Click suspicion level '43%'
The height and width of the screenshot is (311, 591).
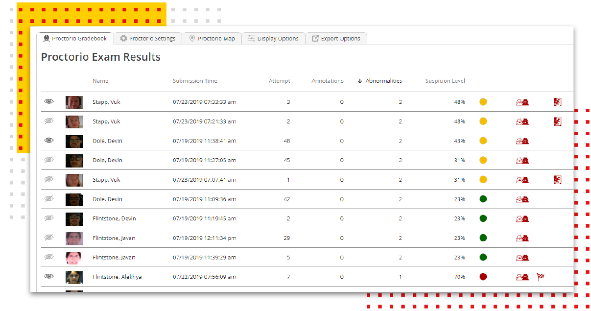pos(459,141)
